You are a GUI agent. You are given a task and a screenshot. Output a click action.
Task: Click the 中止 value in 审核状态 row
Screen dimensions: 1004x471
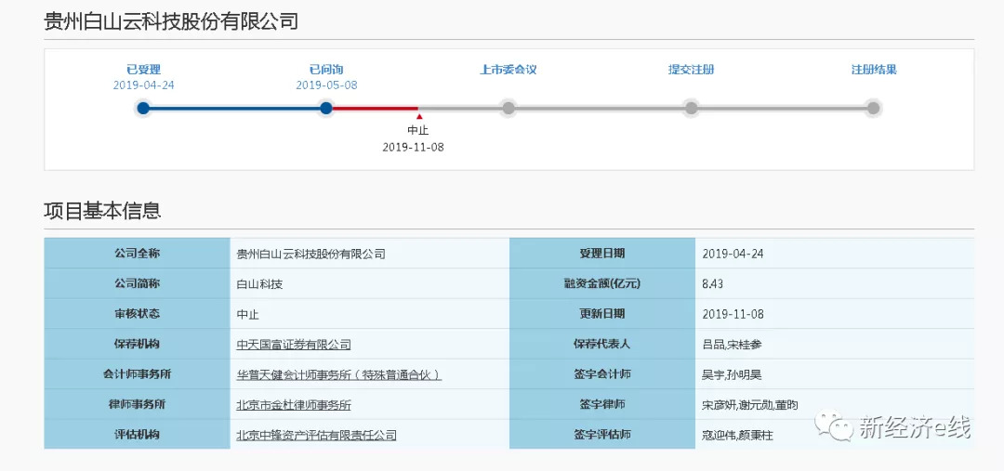tap(248, 314)
